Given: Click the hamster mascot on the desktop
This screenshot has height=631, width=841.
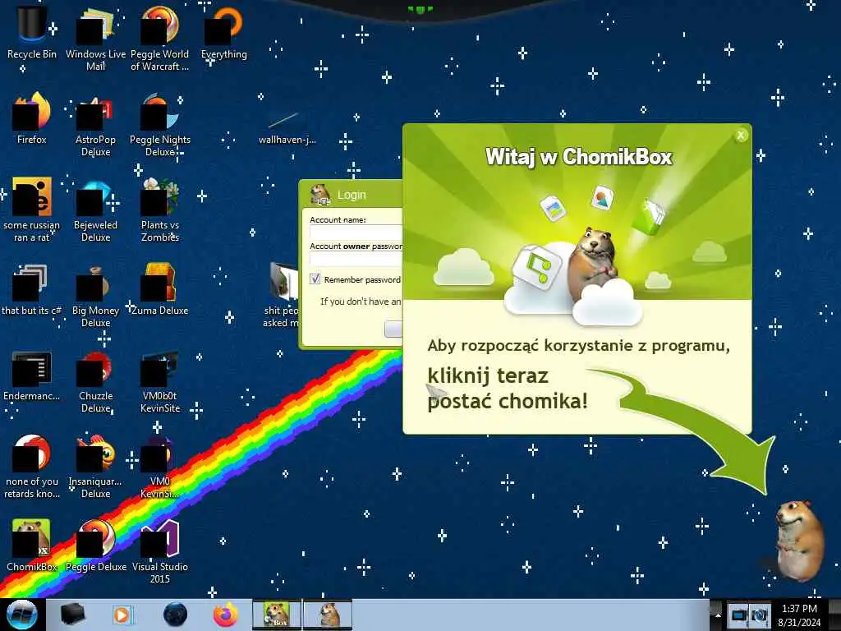Looking at the screenshot, I should pos(800,541).
